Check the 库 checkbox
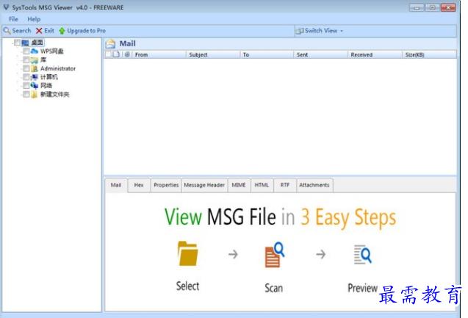 26,60
